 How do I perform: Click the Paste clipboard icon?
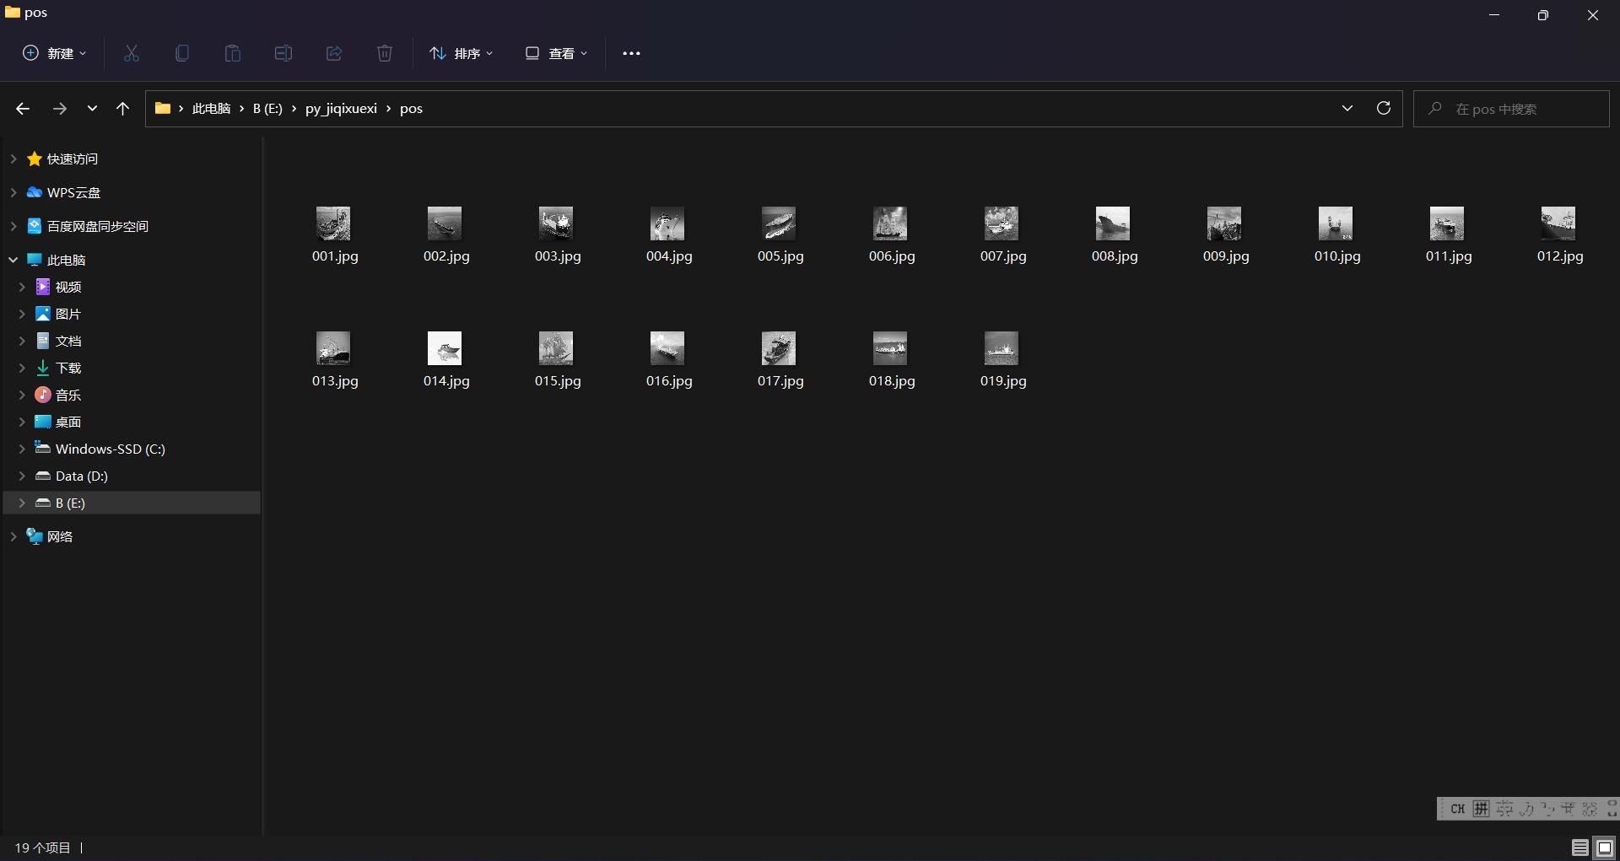[233, 53]
